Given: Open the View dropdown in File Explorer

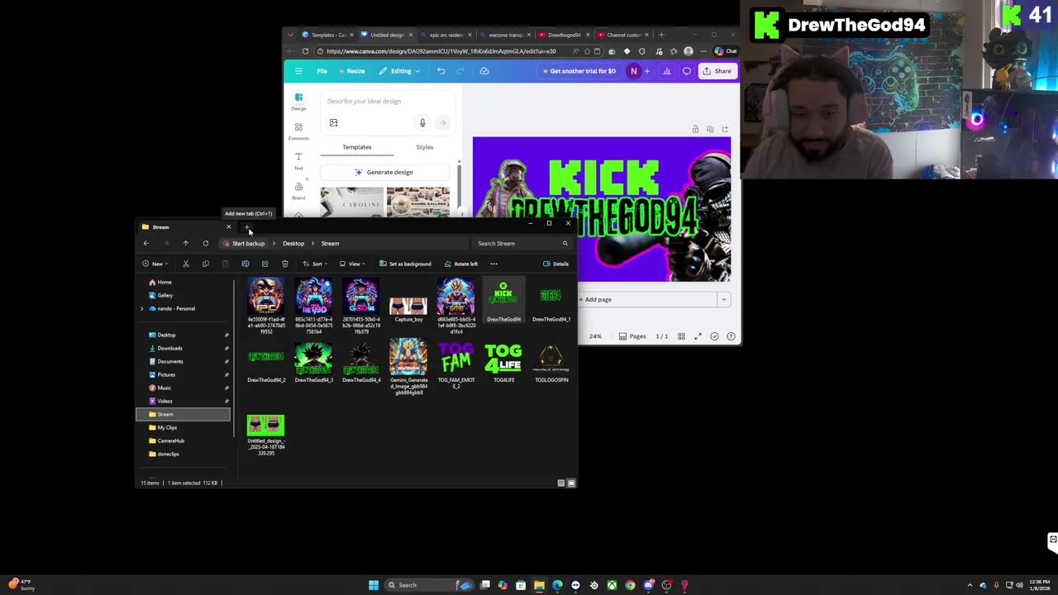Looking at the screenshot, I should [x=352, y=264].
